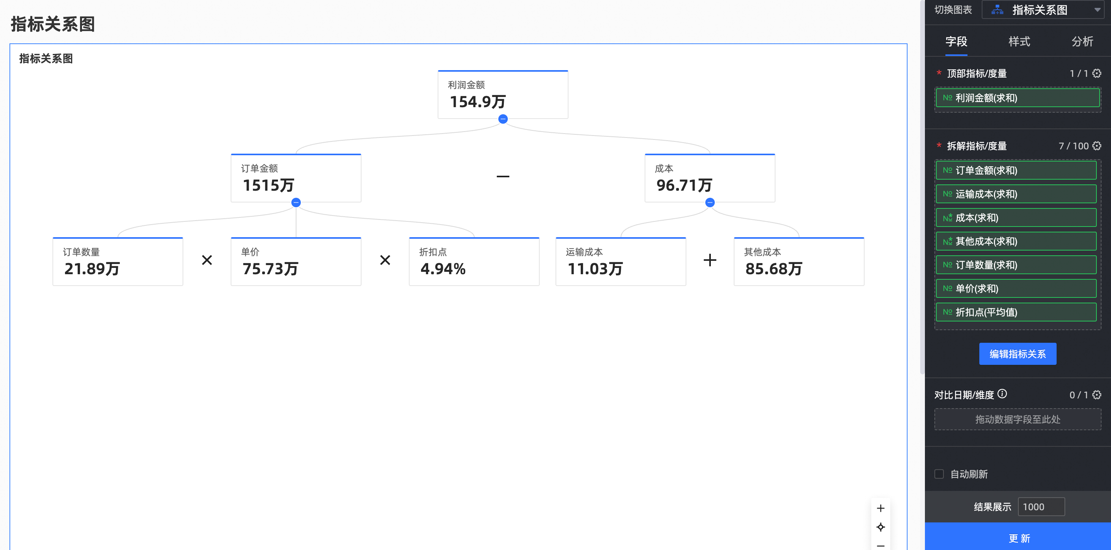The image size is (1111, 550).
Task: Click the 结果展示 number input field
Action: 1041,507
